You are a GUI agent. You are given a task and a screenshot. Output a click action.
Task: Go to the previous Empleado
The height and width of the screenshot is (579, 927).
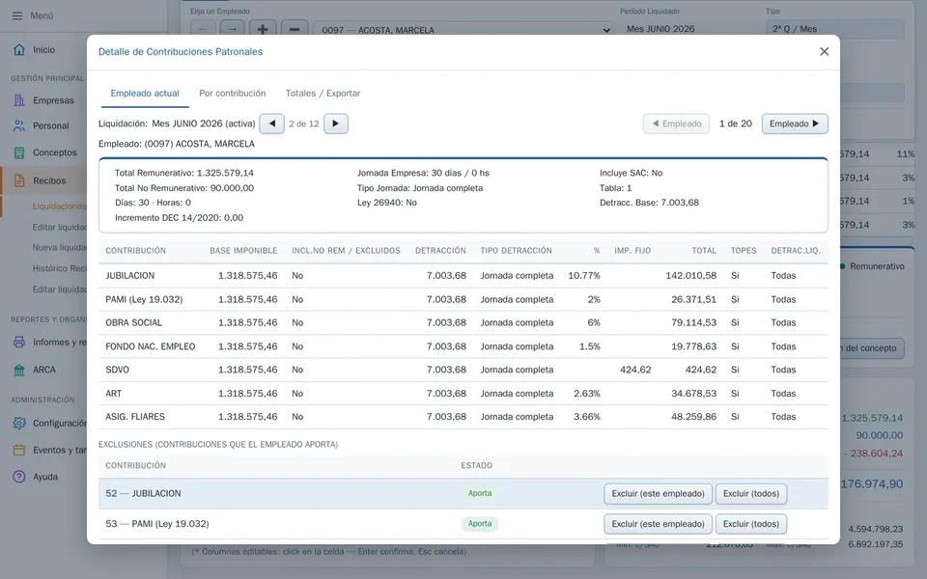click(x=676, y=124)
